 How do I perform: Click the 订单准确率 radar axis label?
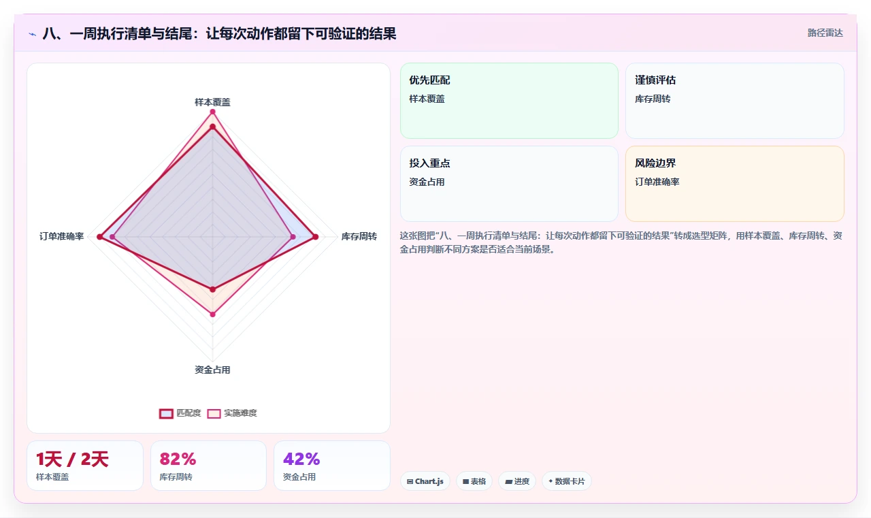62,236
